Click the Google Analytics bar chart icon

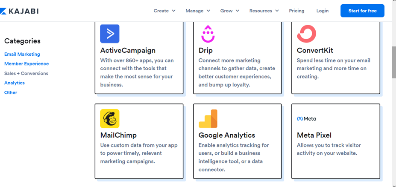pos(208,118)
